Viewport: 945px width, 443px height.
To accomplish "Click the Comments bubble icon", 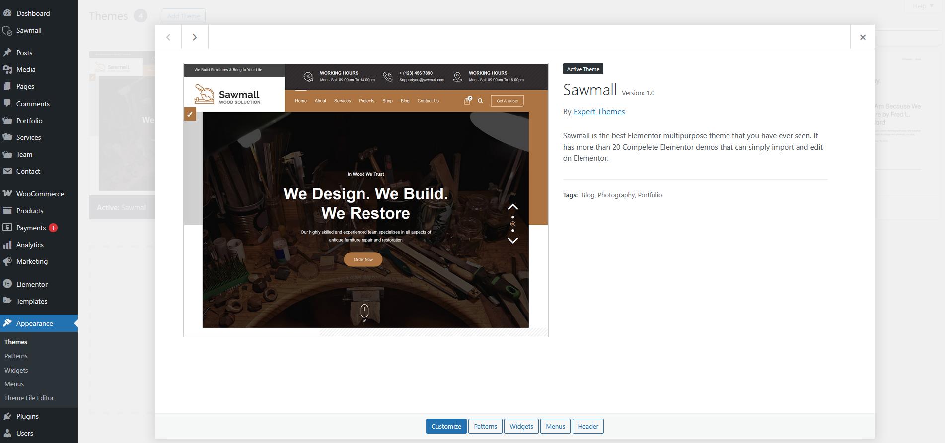I will click(7, 104).
